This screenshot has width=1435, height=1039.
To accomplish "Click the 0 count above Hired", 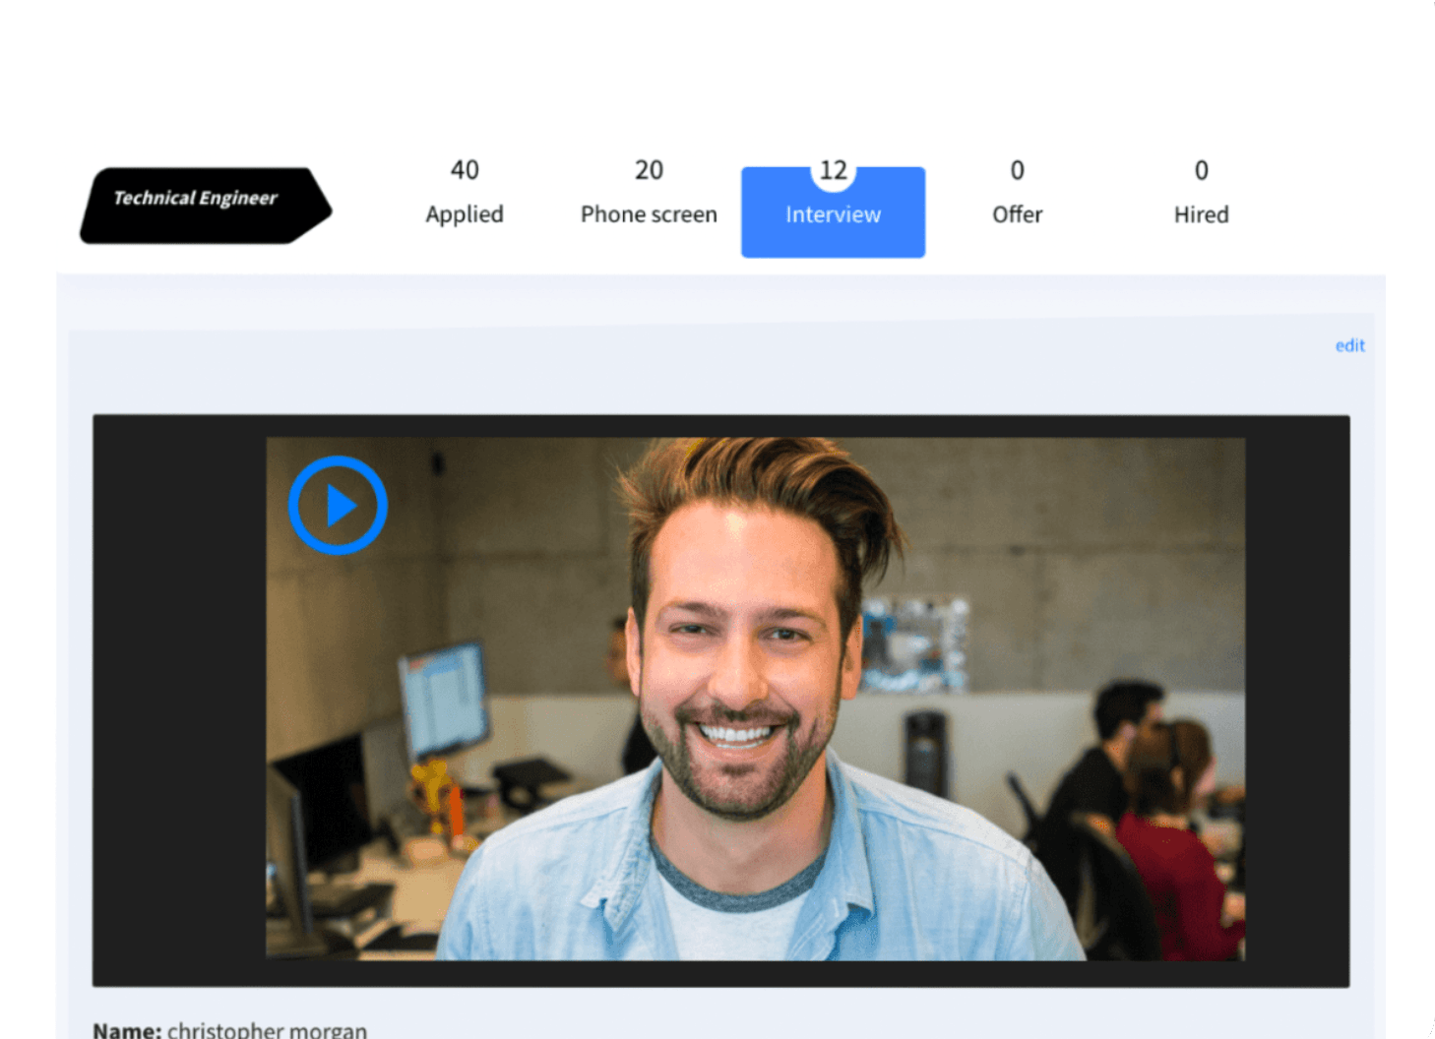I will click(1201, 171).
